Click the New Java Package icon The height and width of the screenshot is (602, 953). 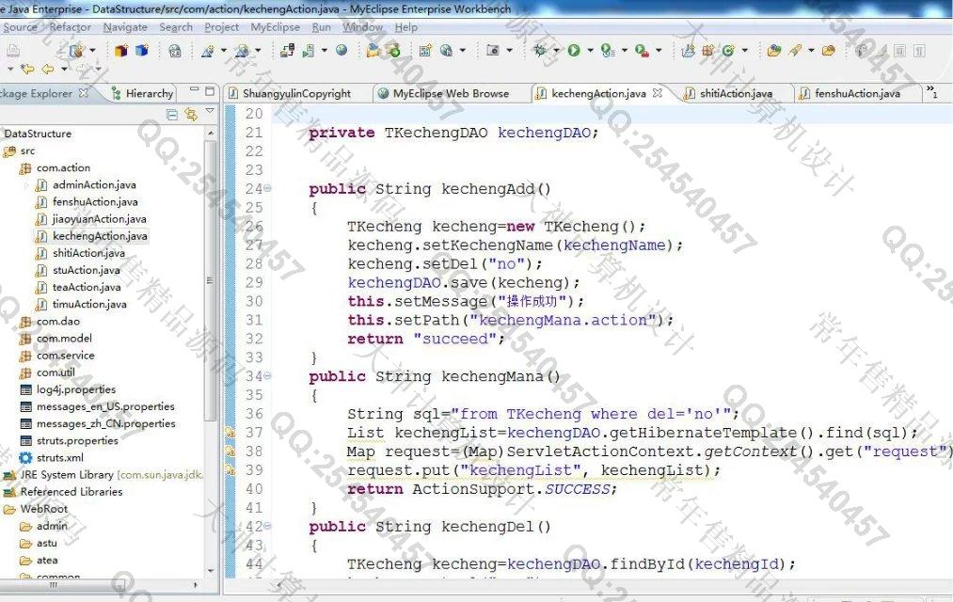(707, 51)
